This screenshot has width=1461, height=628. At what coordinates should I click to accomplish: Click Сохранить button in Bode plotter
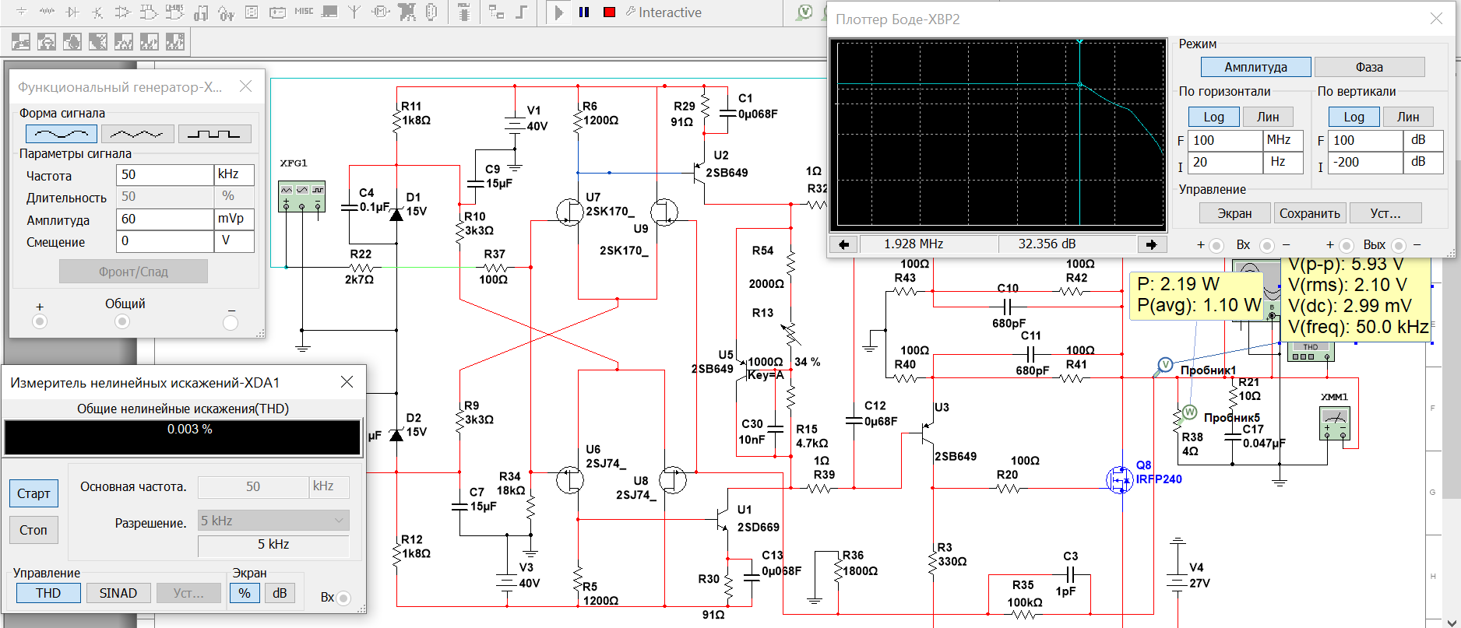coord(1310,213)
